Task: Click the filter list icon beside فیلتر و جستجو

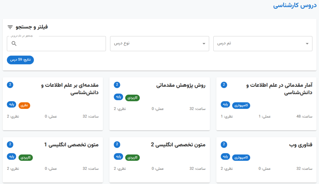Action: [10, 27]
